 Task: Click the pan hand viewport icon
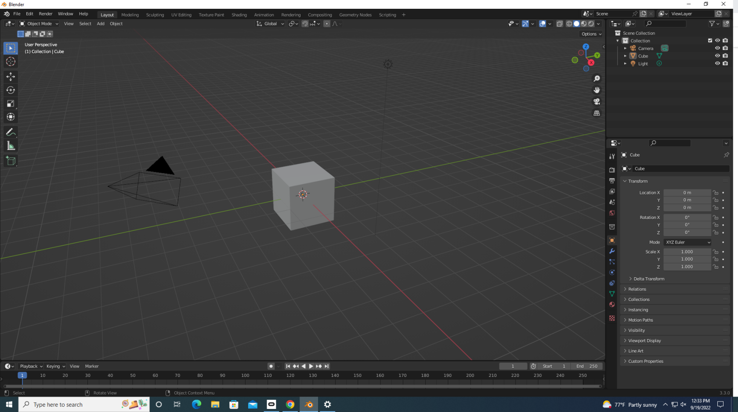tap(597, 90)
